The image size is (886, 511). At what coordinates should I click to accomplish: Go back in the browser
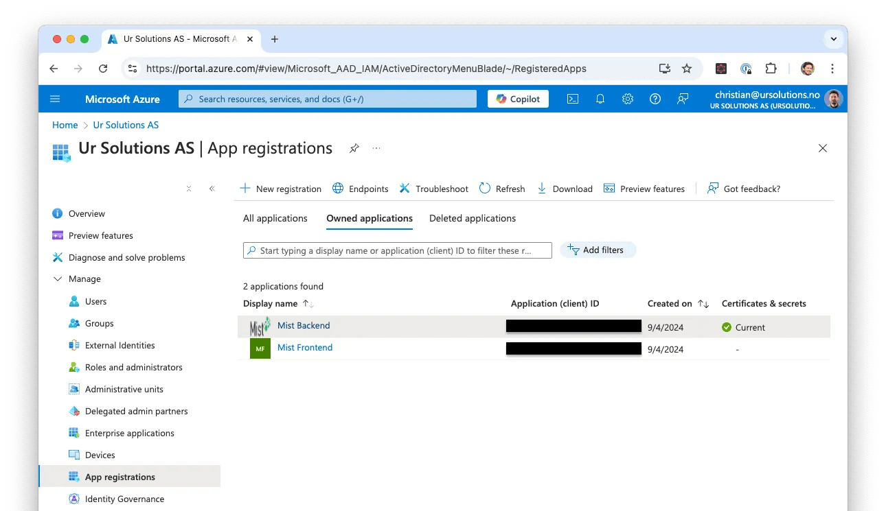click(54, 69)
